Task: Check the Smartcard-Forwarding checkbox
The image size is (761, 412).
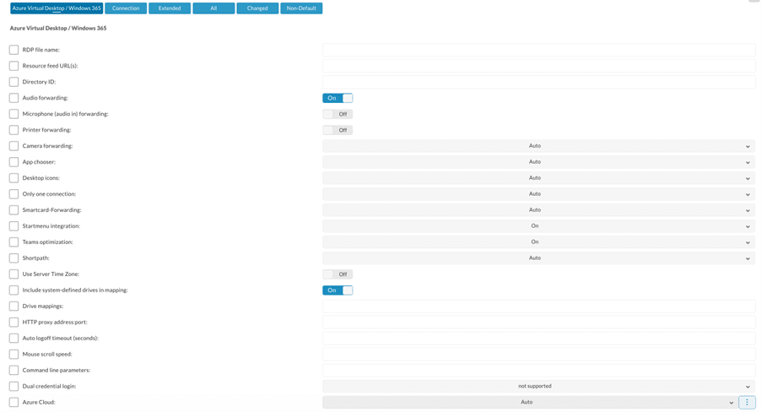Action: [x=13, y=210]
